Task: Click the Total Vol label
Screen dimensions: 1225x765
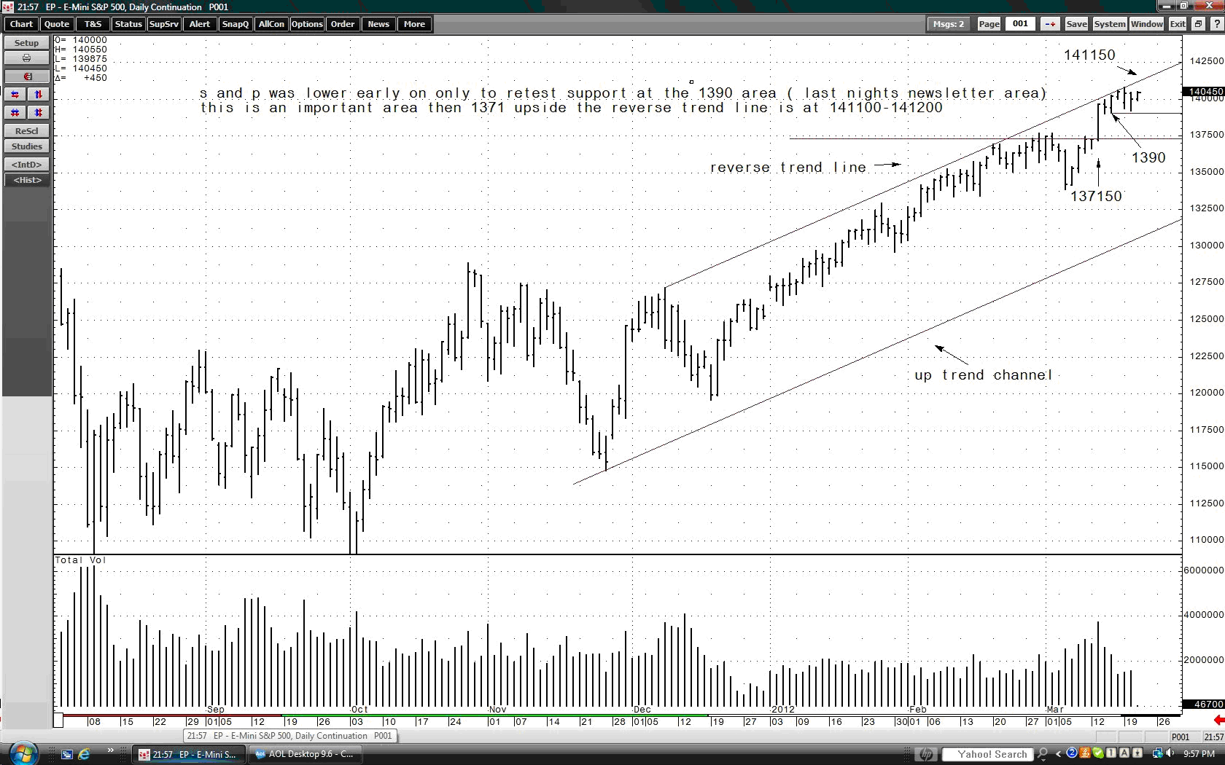Action: 80,560
